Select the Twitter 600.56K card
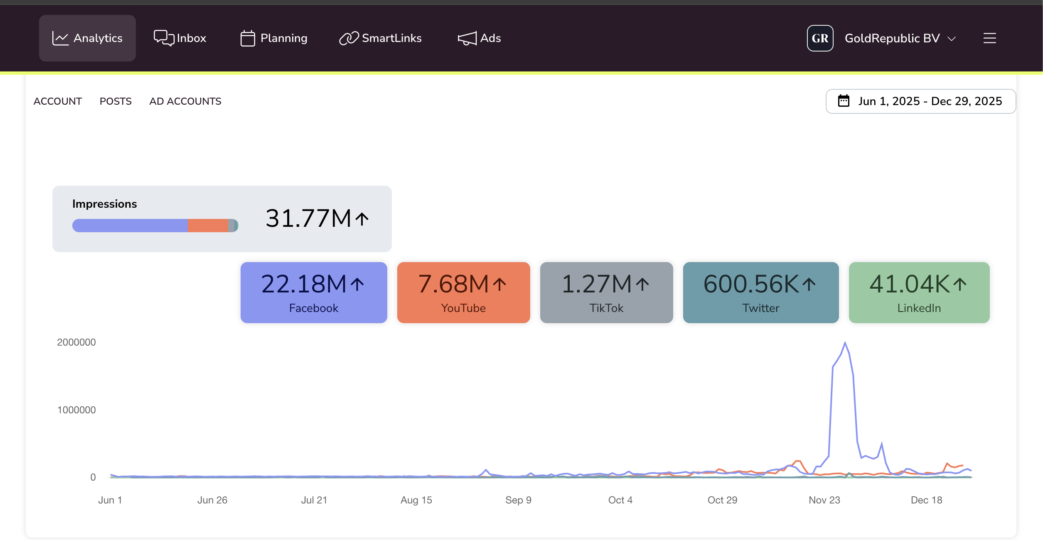 click(x=760, y=292)
